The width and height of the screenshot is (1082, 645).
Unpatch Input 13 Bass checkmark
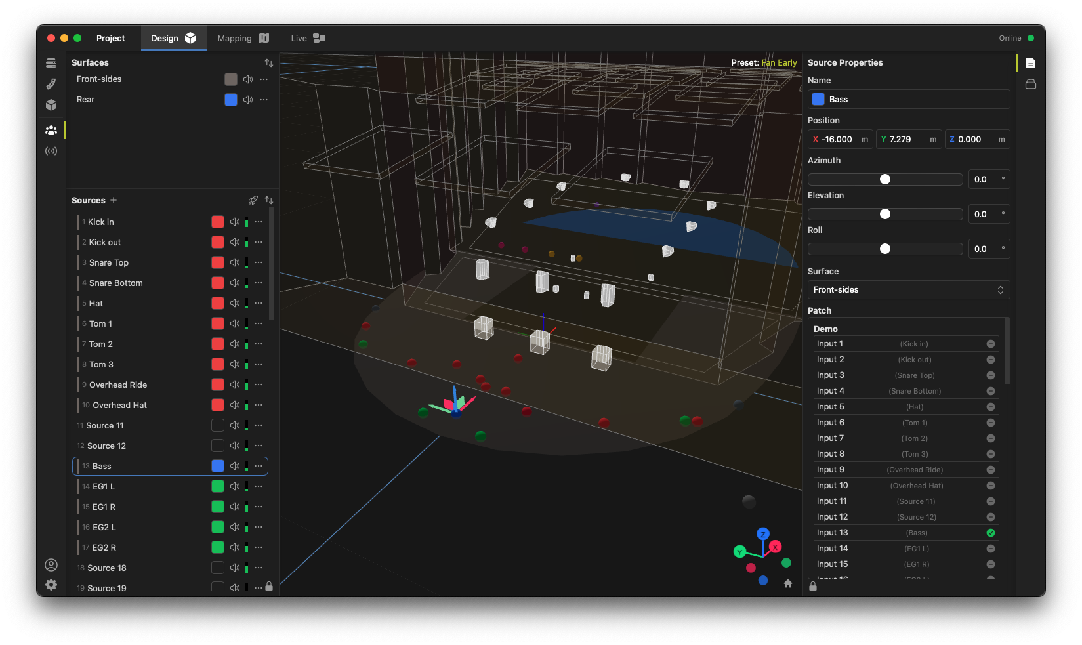pos(990,533)
